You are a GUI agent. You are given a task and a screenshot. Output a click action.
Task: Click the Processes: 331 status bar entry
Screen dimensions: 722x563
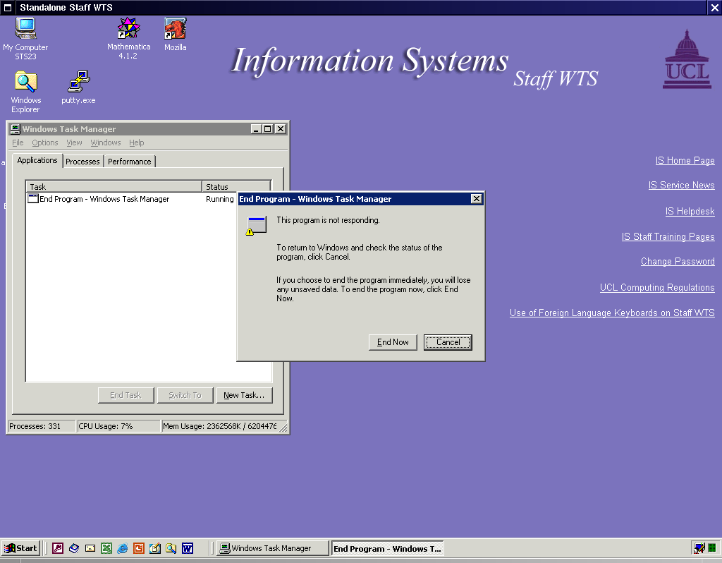tap(42, 426)
